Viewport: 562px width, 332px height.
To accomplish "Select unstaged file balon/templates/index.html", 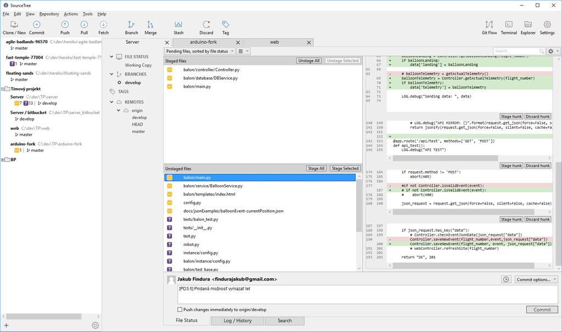I will [209, 194].
